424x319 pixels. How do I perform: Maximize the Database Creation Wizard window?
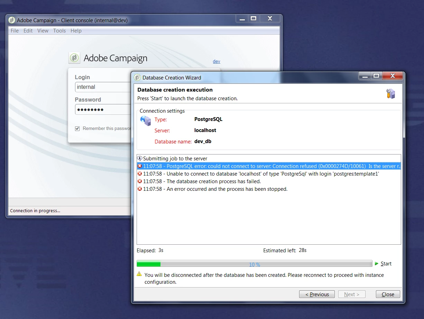click(376, 76)
